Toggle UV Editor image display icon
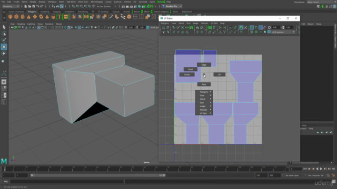Screen dimensions: 337x189 241,27
